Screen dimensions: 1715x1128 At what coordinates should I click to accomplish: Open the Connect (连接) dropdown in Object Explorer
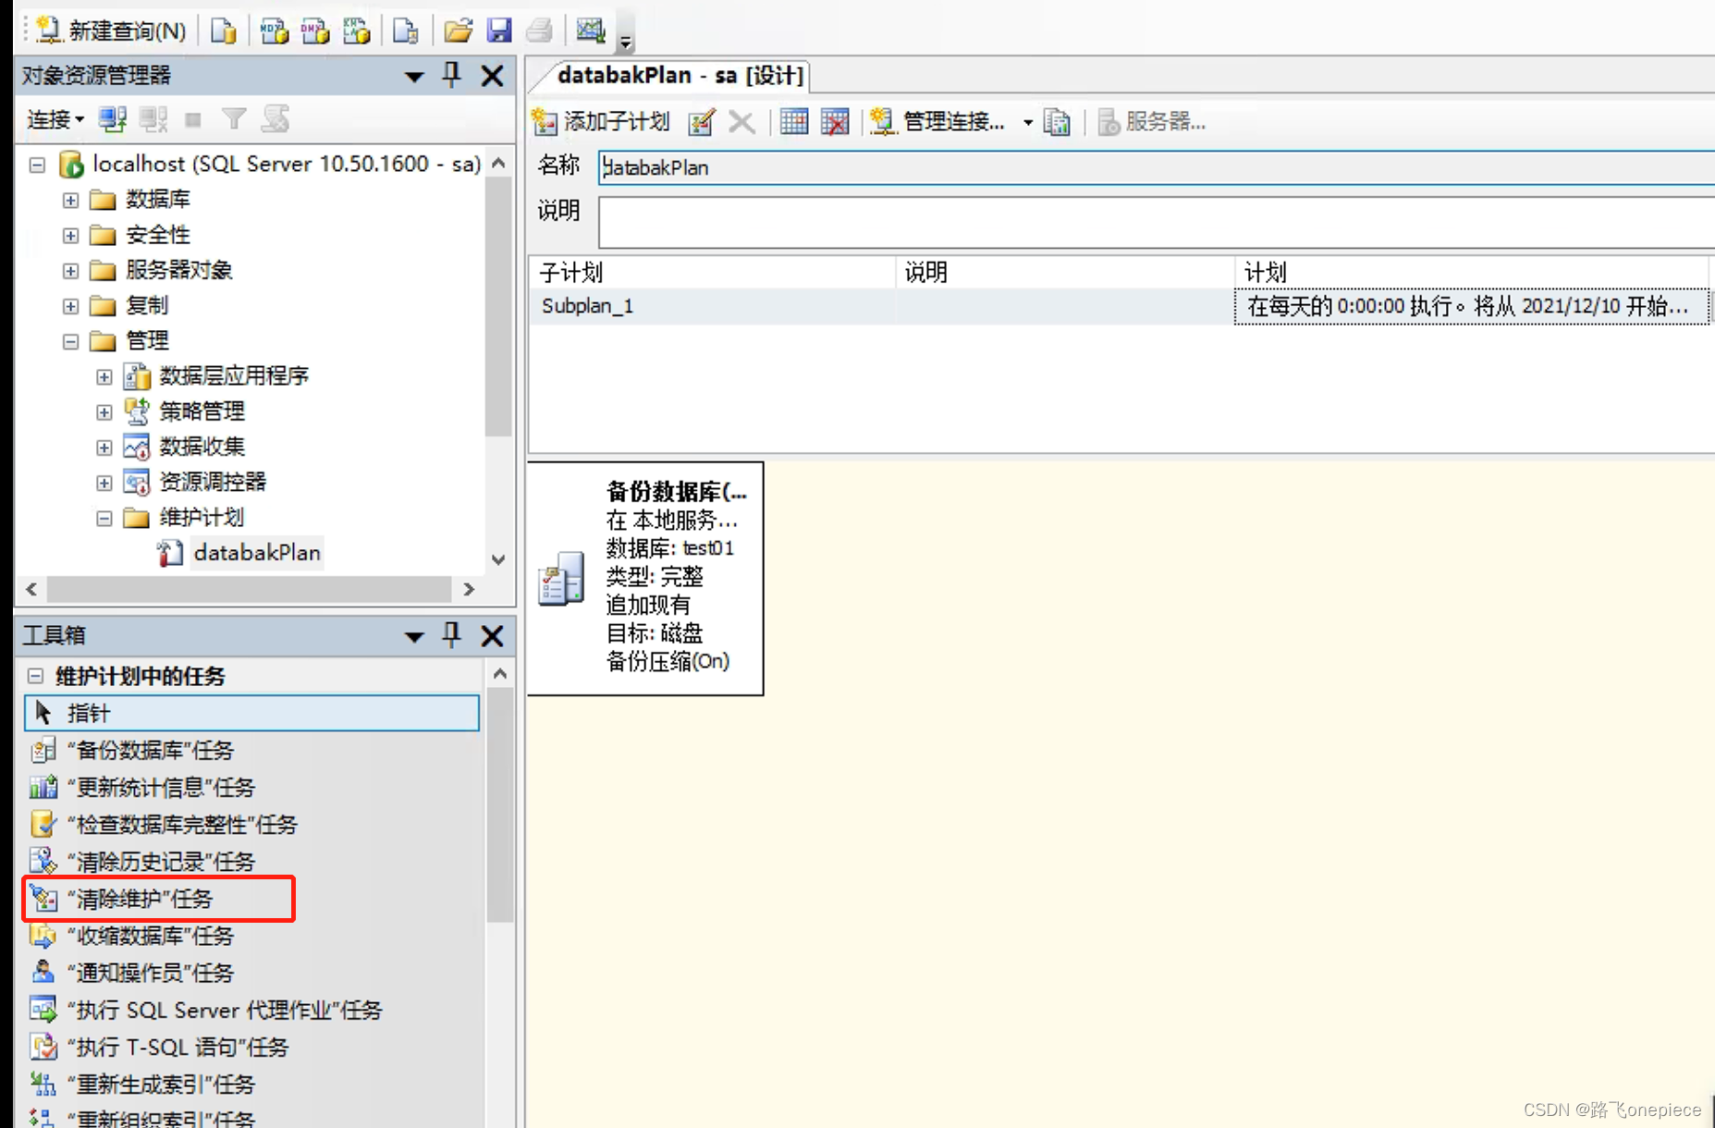pyautogui.click(x=55, y=119)
